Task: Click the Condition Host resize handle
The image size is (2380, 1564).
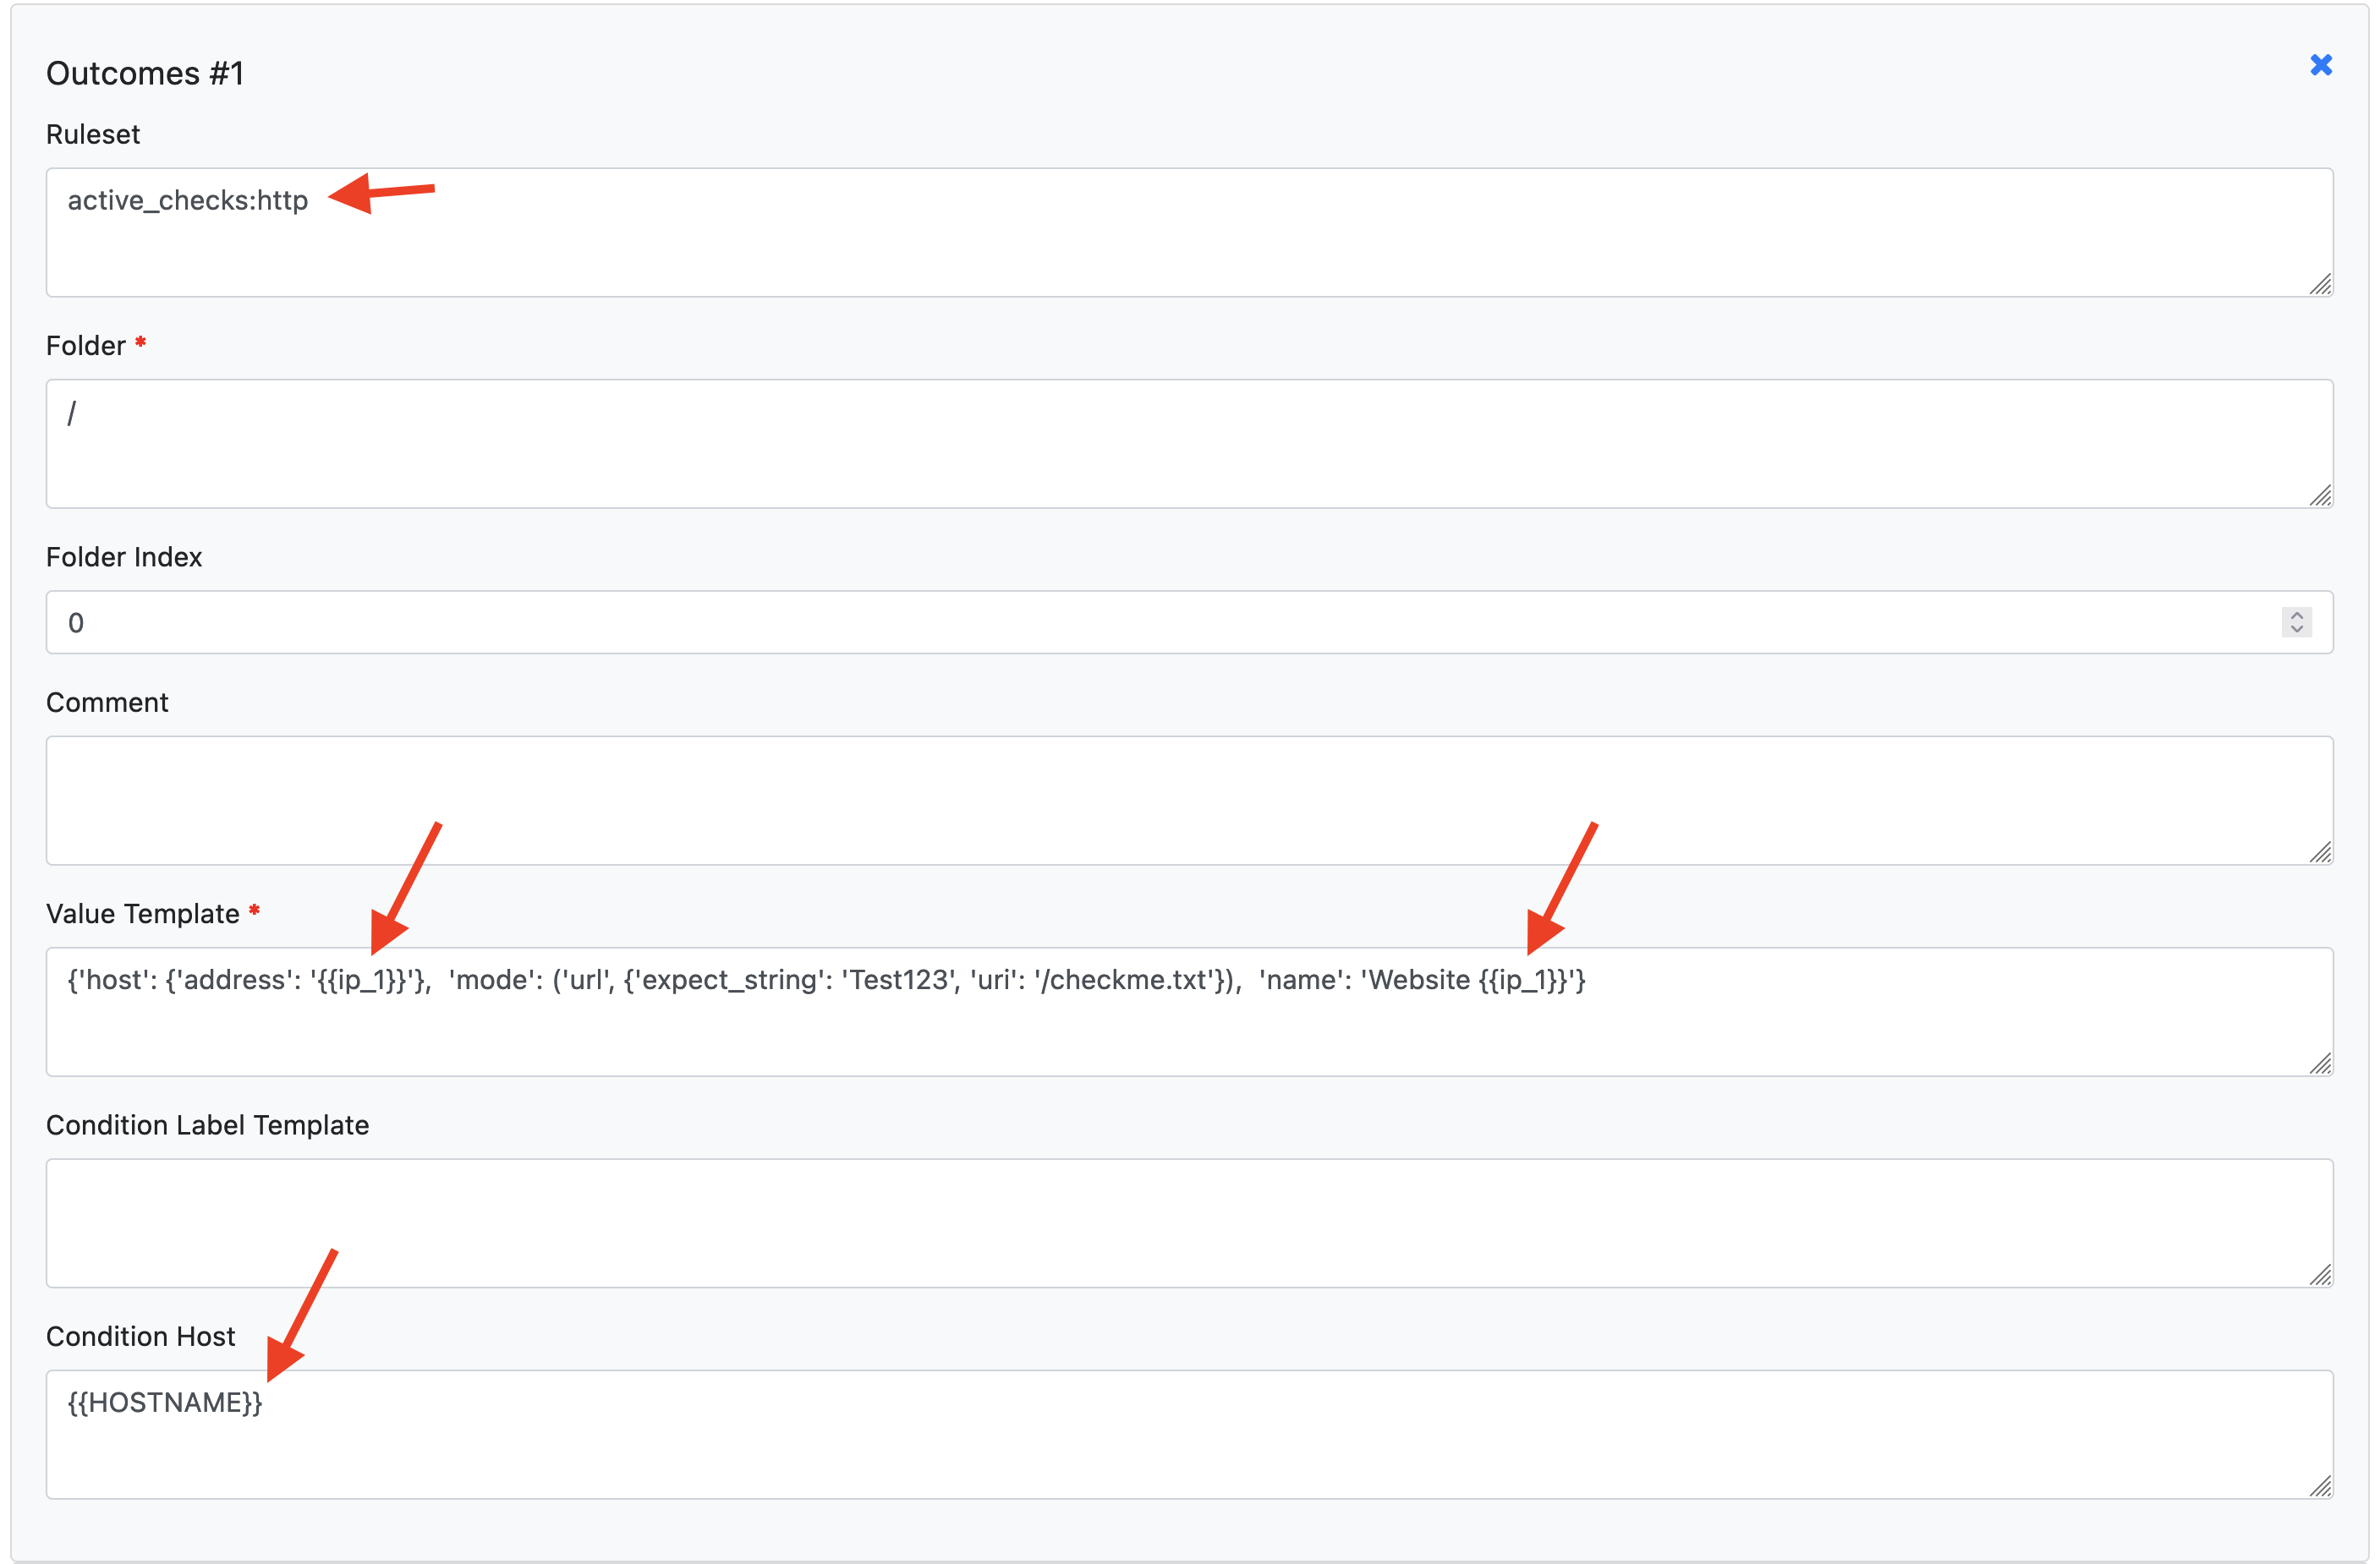Action: (x=2320, y=1486)
